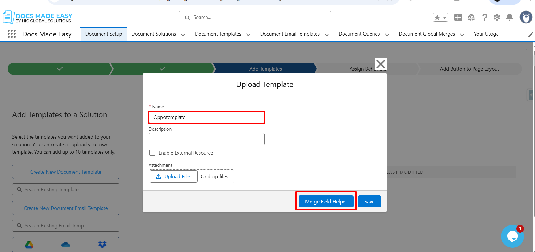The image size is (535, 252).
Task: Click the Google Drive icon
Action: point(29,245)
